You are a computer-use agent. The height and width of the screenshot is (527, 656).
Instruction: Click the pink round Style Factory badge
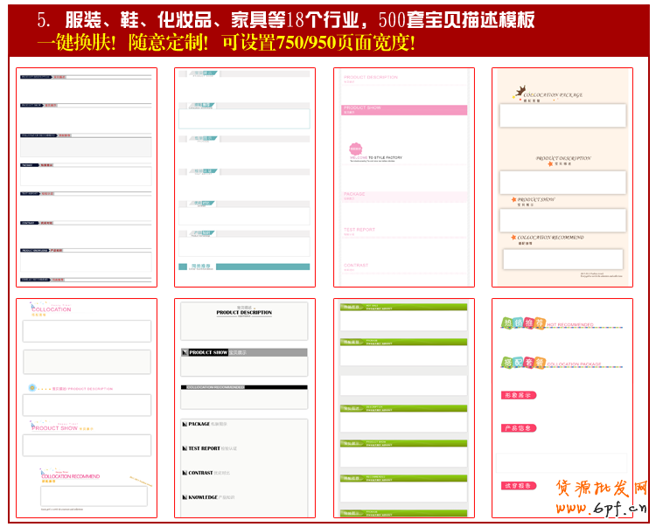355,149
